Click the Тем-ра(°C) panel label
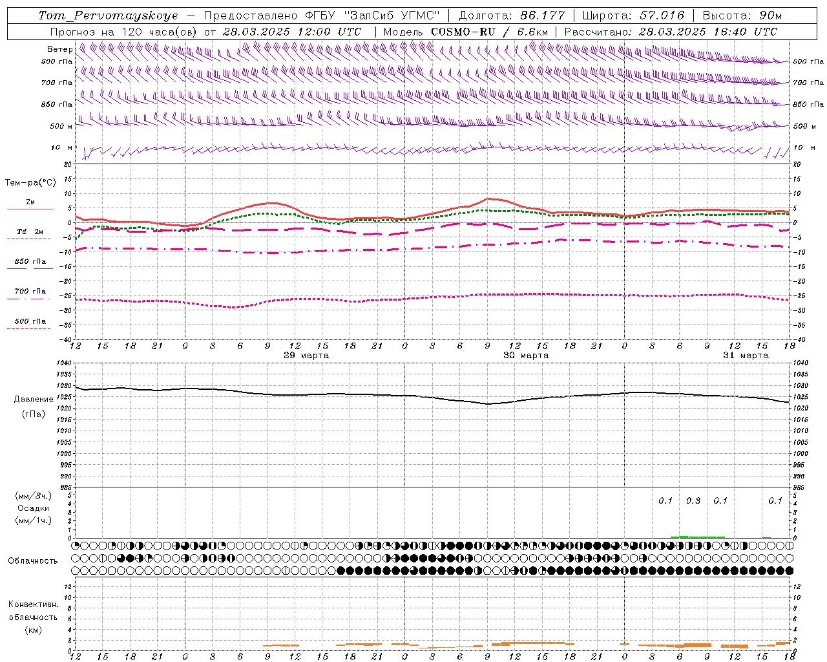The height and width of the screenshot is (662, 827). pos(30,182)
